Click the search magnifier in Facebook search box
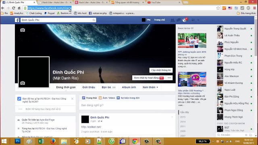This screenshot has width=258, height=145. (x=94, y=20)
